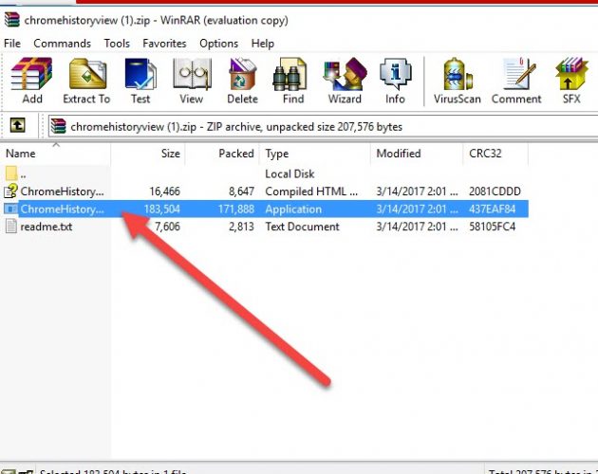The image size is (598, 474).
Task: Run the Test archive tool
Action: coord(140,81)
